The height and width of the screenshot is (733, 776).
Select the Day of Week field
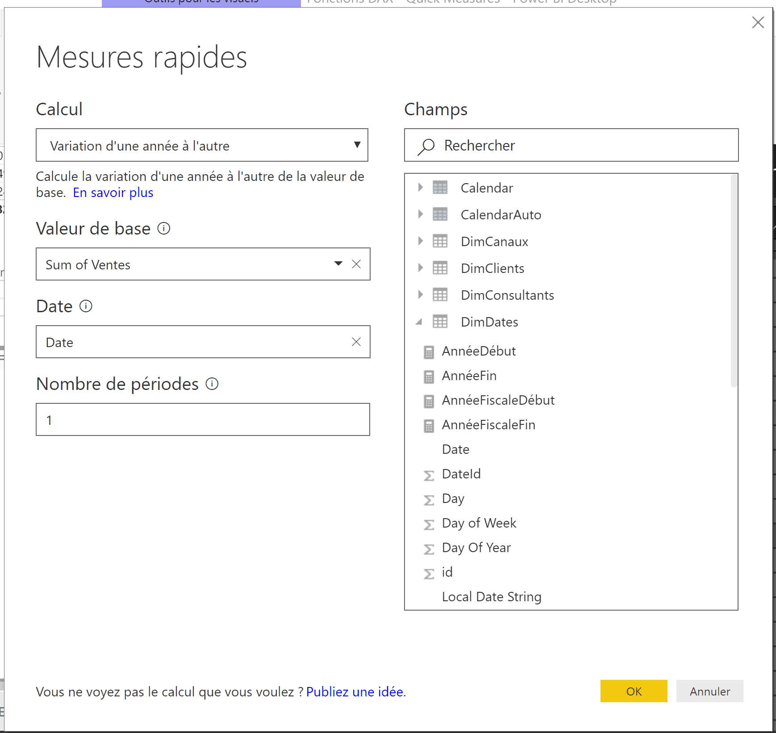(x=479, y=523)
